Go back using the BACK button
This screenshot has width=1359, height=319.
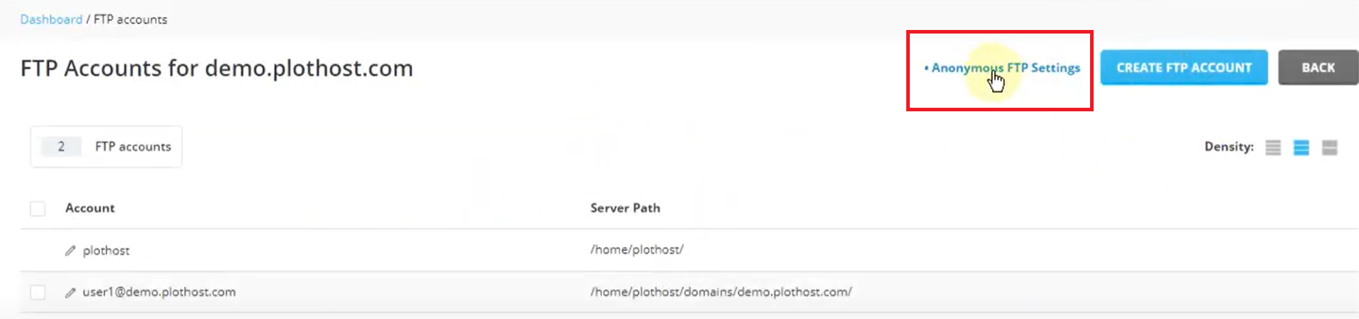1318,68
